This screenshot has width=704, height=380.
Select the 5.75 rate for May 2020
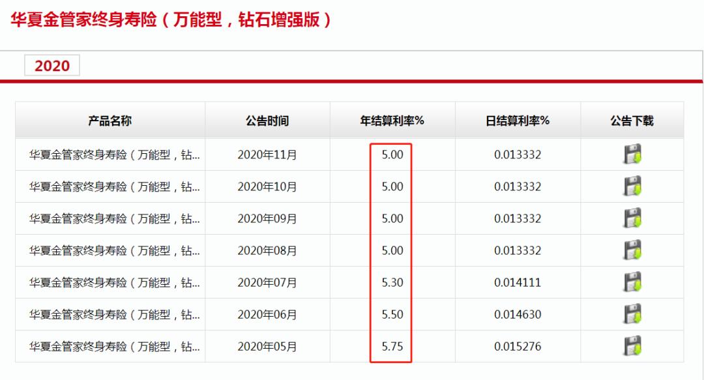click(x=392, y=346)
